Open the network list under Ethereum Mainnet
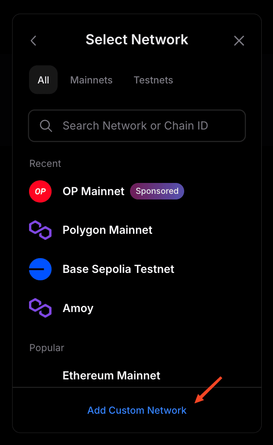This screenshot has height=445, width=273. [x=111, y=375]
